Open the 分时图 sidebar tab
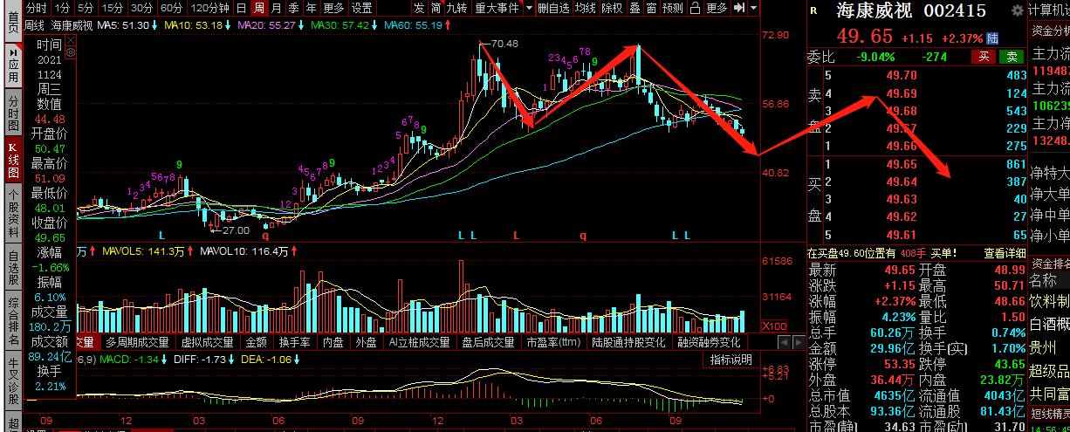 tap(12, 113)
